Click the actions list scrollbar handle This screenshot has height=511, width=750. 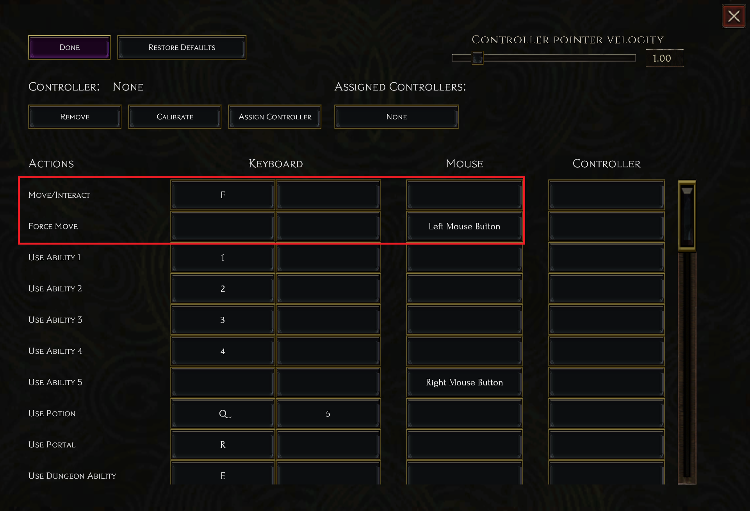(x=687, y=215)
